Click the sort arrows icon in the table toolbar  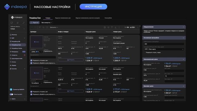tap(43, 27)
